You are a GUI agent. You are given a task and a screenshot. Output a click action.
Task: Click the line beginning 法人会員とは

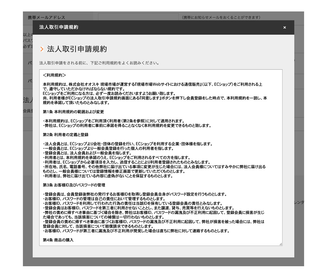tap(128, 144)
